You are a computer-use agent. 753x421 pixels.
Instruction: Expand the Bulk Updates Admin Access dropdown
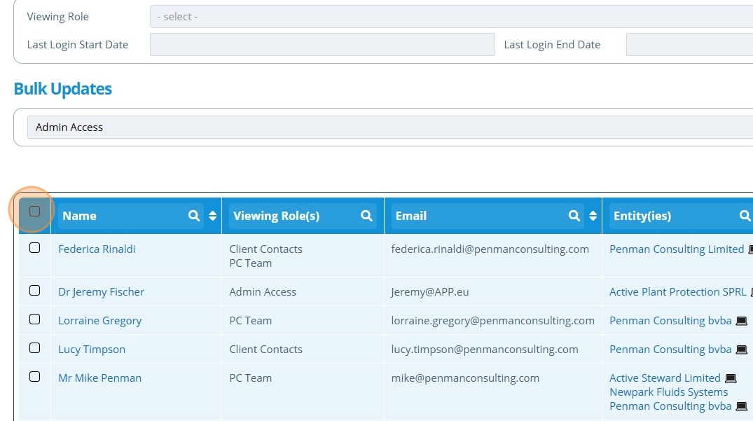pyautogui.click(x=390, y=127)
